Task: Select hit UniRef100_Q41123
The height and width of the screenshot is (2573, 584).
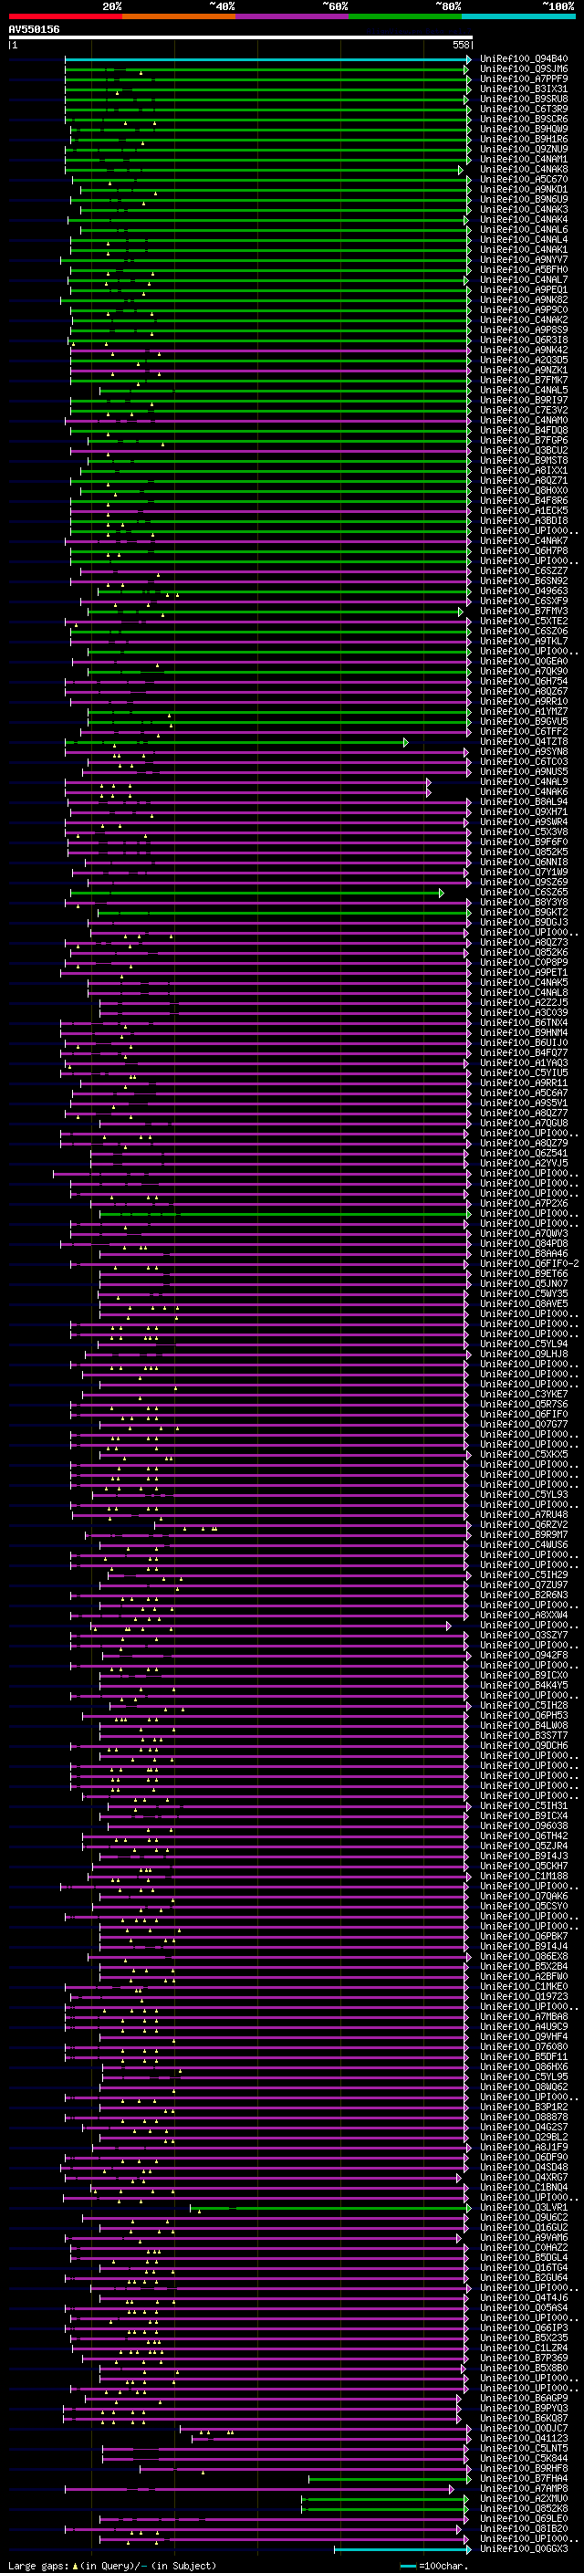Action: 524,2438
